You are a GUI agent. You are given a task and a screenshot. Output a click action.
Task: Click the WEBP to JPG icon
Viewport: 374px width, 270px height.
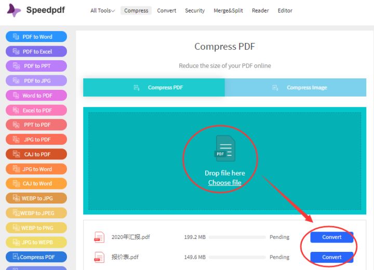tap(16, 198)
